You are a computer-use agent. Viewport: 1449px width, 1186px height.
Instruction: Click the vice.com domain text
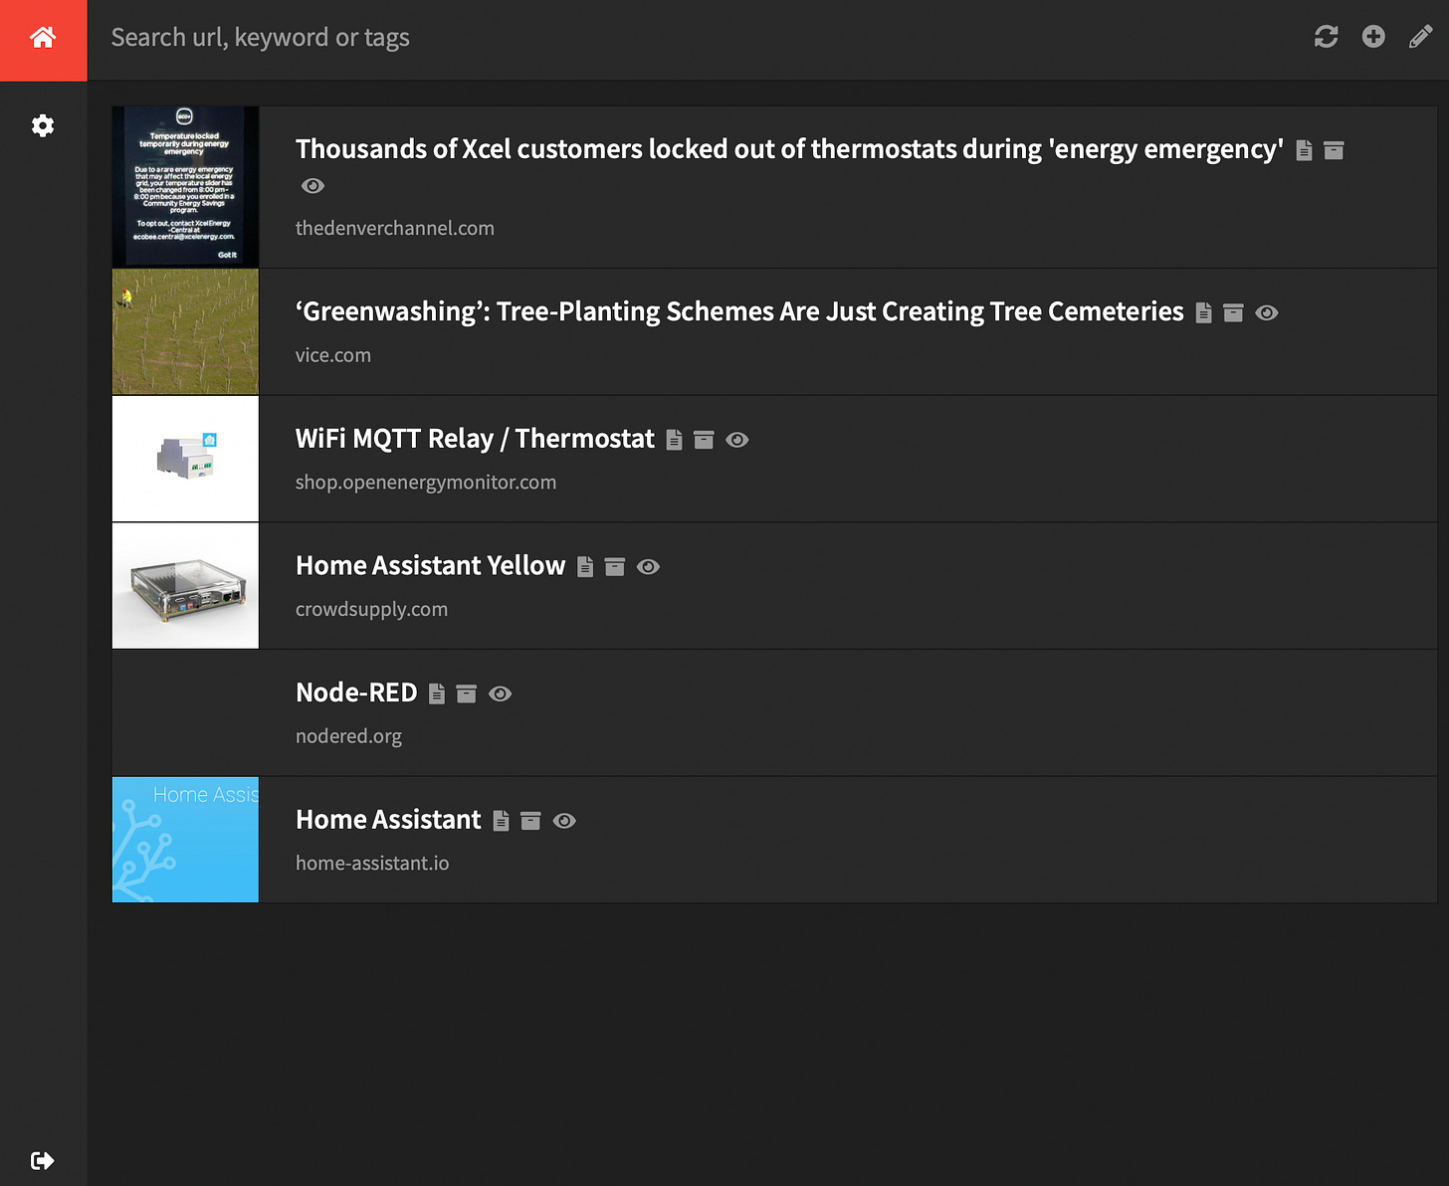332,355
